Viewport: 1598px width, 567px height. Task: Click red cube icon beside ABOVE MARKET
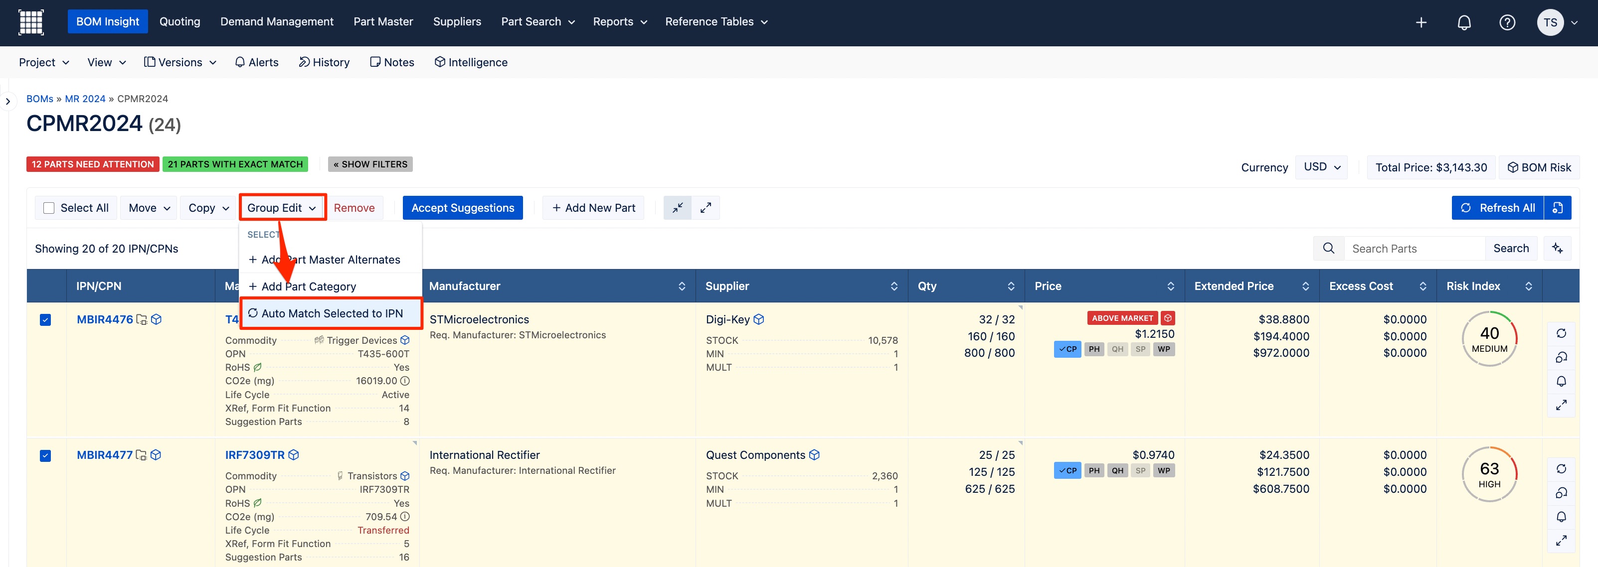1168,318
